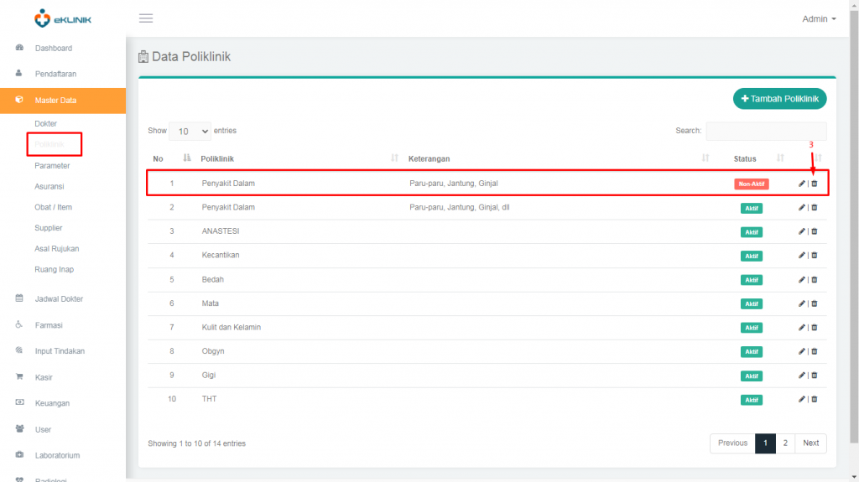Open the Asuransi submenu item
The height and width of the screenshot is (482, 859).
coord(49,186)
